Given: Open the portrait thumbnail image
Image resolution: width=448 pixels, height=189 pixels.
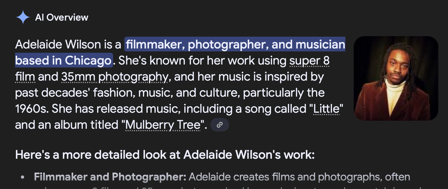Looking at the screenshot, I should click(x=396, y=78).
